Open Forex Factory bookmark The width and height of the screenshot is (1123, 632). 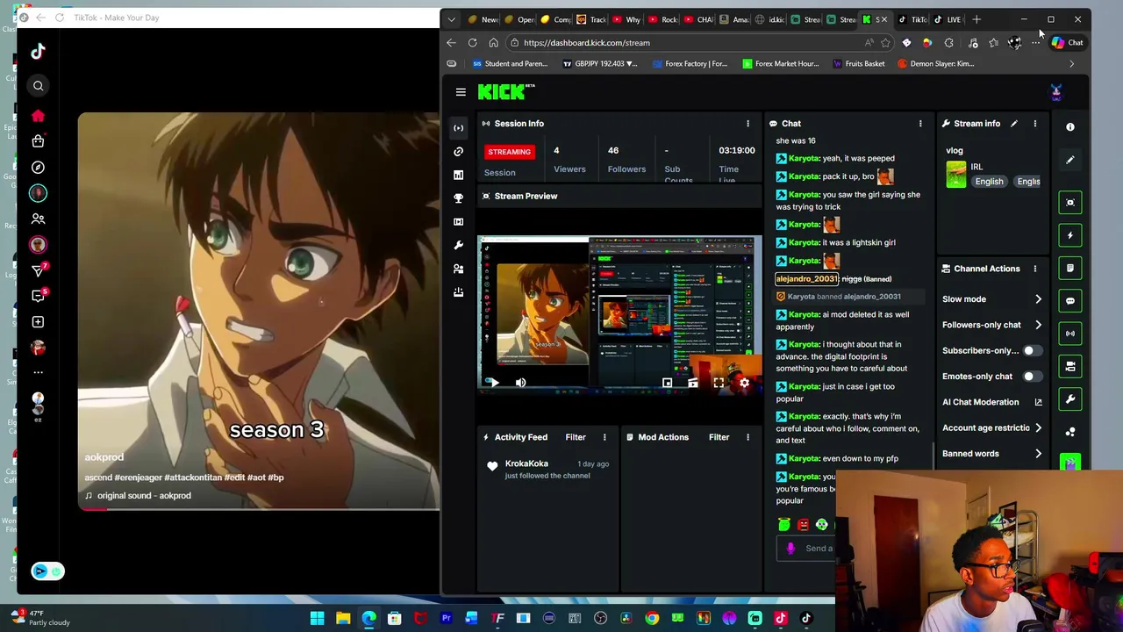(689, 63)
